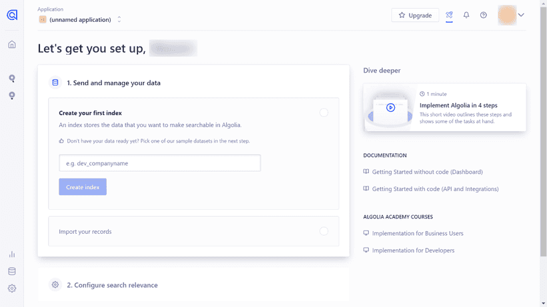
Task: Click the 1. Send and manage your data heading
Action: tap(113, 83)
